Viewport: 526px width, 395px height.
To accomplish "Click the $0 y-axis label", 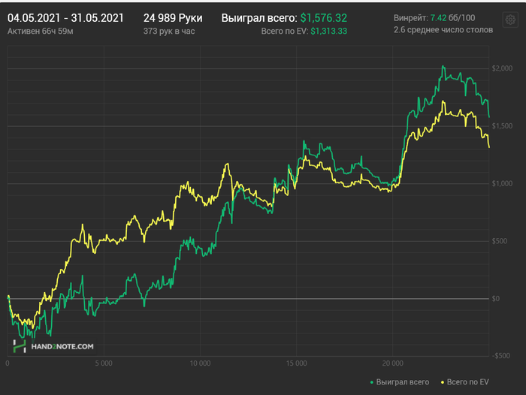I will (x=495, y=299).
